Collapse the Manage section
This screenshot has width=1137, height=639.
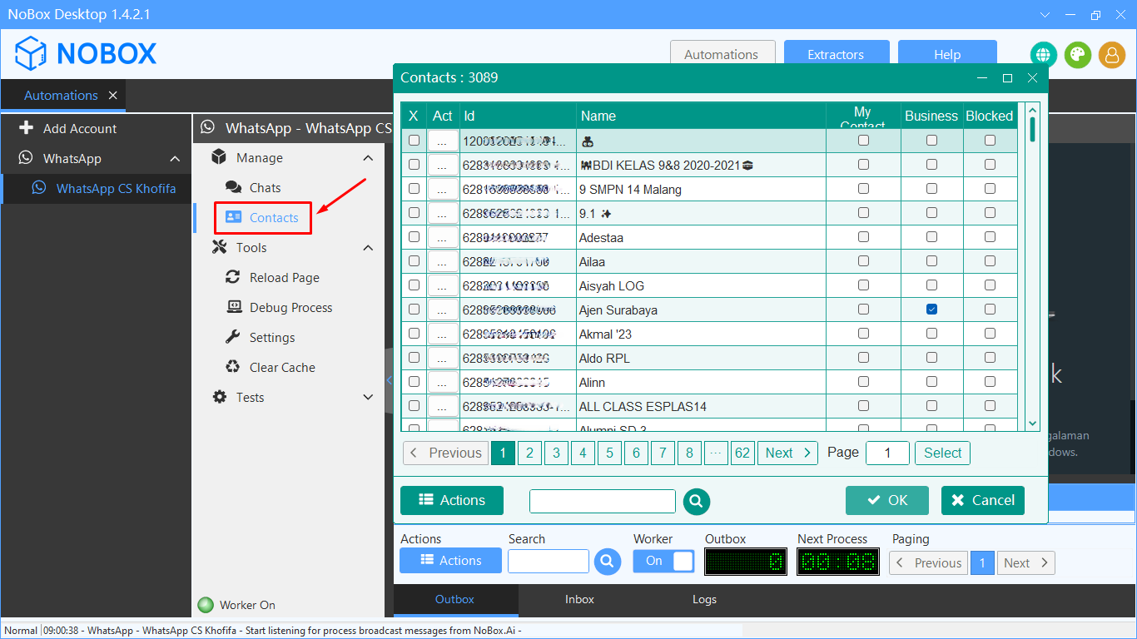(368, 158)
